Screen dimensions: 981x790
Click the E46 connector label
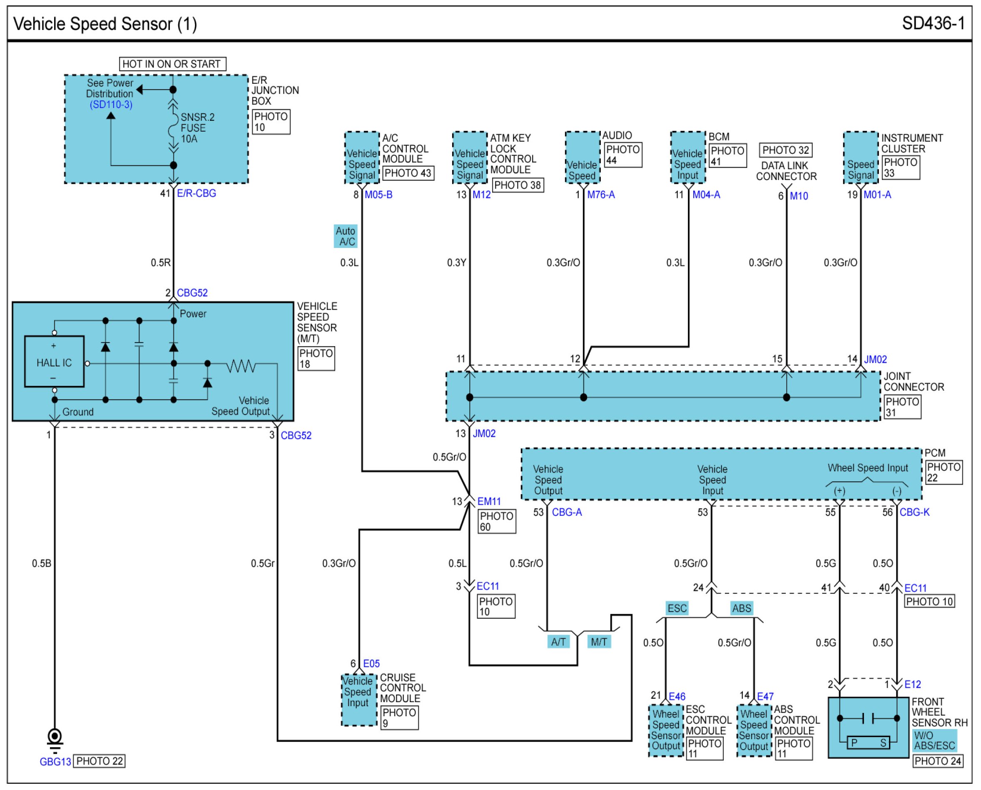pyautogui.click(x=677, y=697)
